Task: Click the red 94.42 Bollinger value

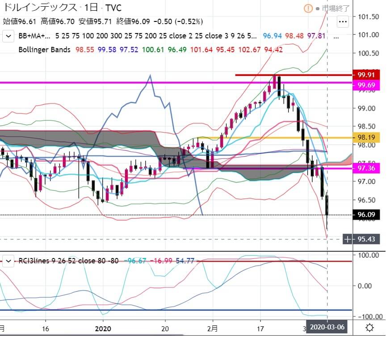Action: pyautogui.click(x=273, y=50)
